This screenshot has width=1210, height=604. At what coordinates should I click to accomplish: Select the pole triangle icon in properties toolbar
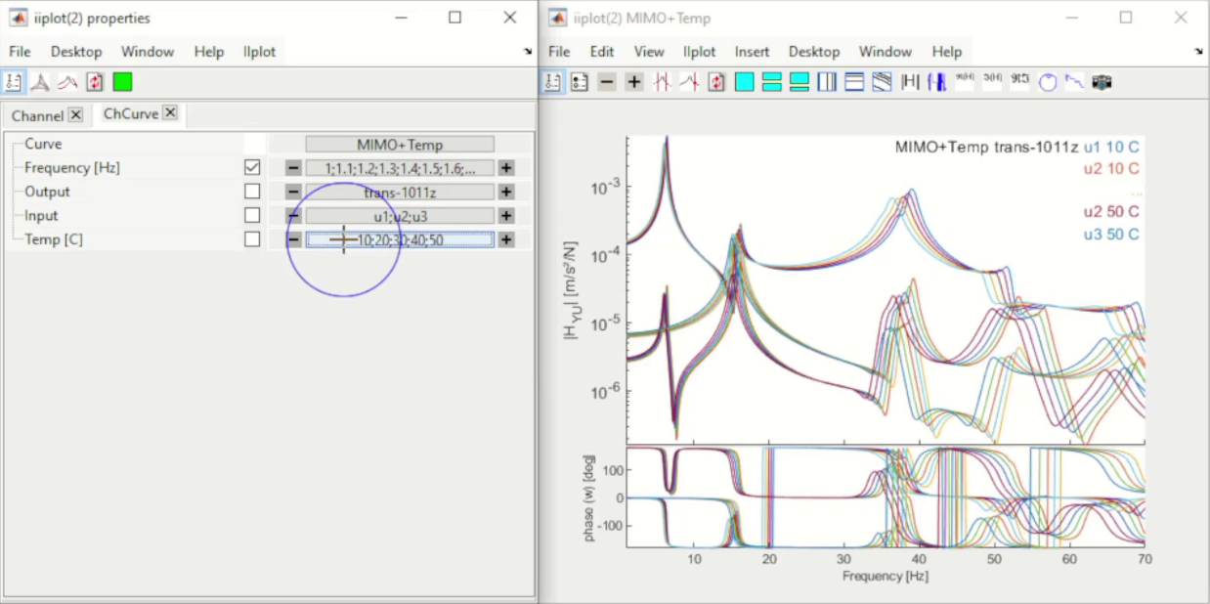pos(40,82)
